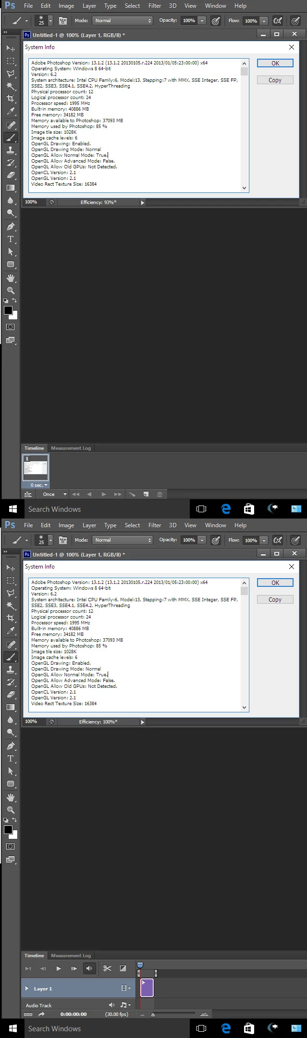
Task: Select the Hand tool in the 93% efficiency window
Action: coord(10,278)
